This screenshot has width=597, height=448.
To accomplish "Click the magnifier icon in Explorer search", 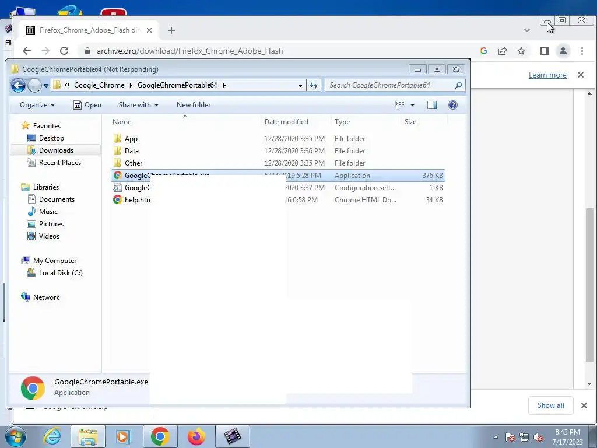I will (x=458, y=85).
